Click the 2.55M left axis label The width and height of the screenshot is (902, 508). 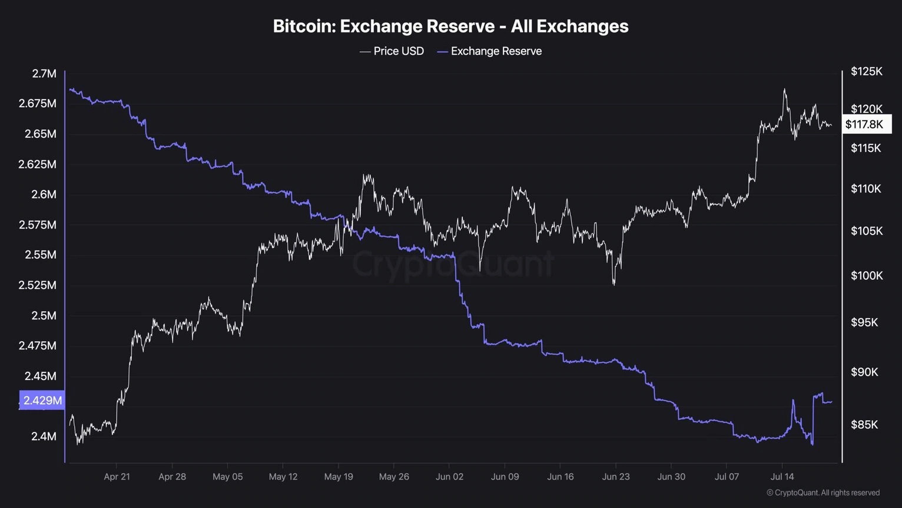tap(41, 255)
